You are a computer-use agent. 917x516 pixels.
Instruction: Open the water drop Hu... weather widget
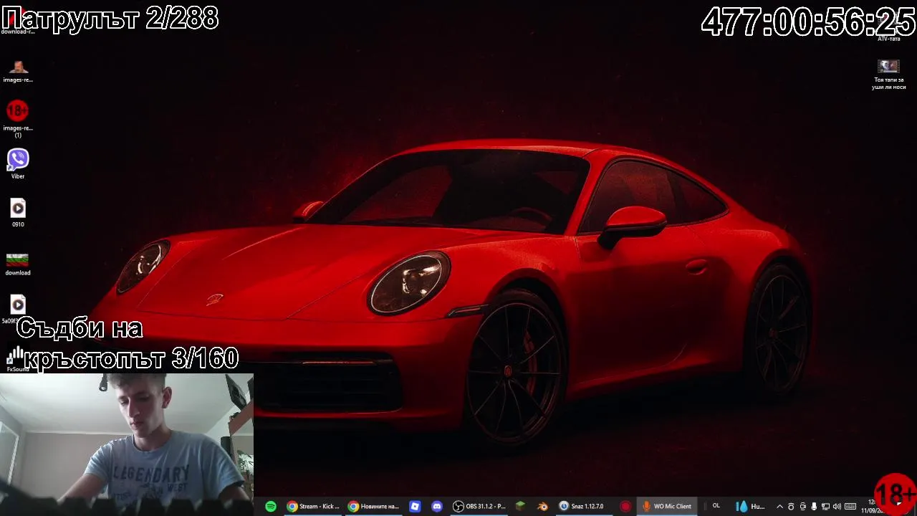749,506
